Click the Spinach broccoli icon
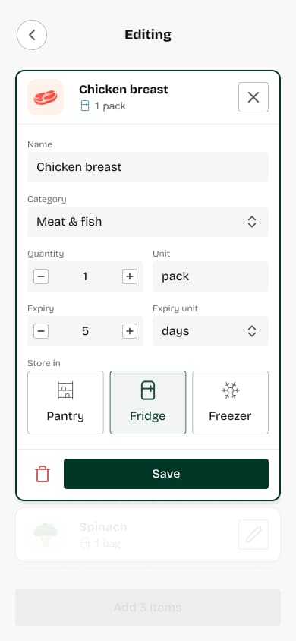Screen dimensions: 296x641 point(46,535)
